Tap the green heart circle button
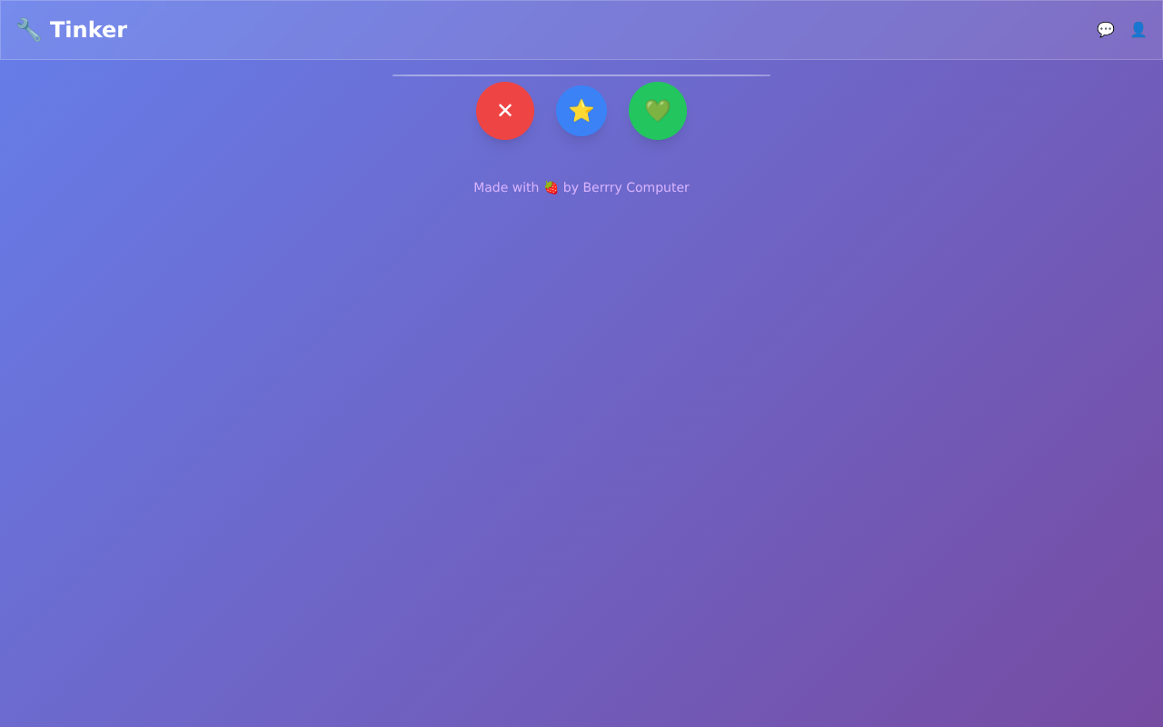 658,110
